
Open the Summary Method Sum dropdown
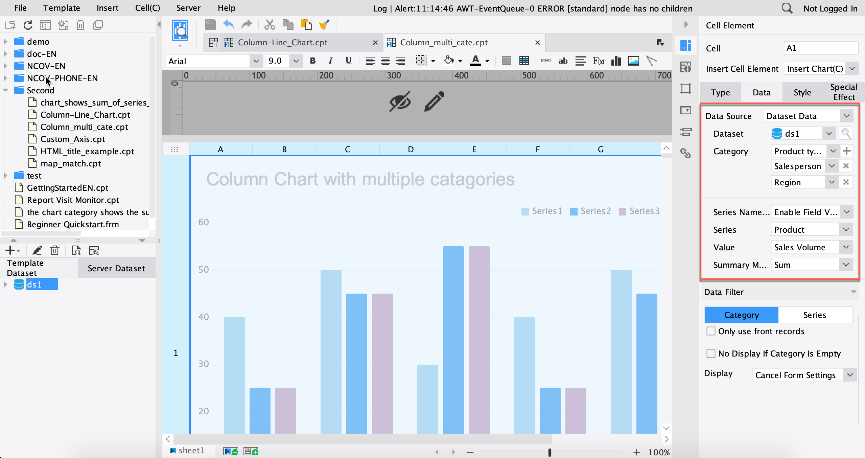812,265
